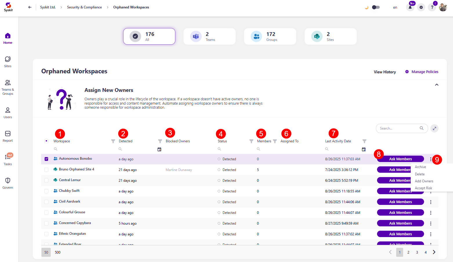Uncheck the Autonomous Bonobo checkbox
This screenshot has width=453, height=262.
click(46, 159)
